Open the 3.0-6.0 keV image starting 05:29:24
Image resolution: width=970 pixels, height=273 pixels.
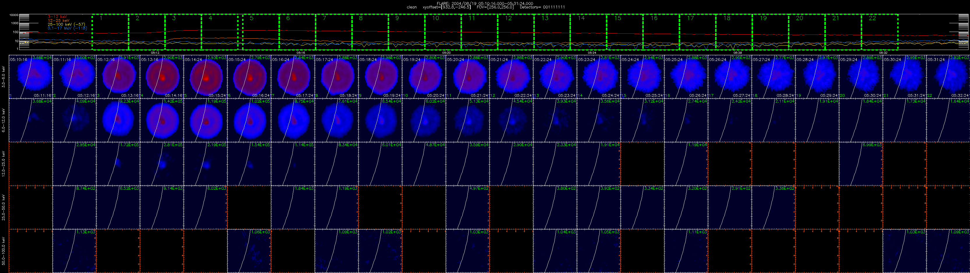click(861, 77)
